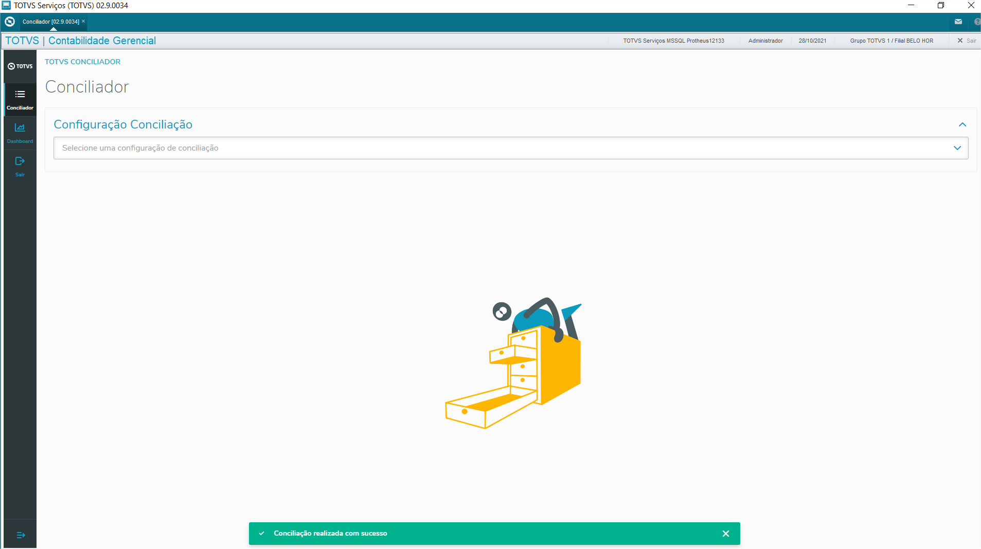Minimize the TOTVS Serviços window
This screenshot has width=981, height=549.
[x=911, y=5]
